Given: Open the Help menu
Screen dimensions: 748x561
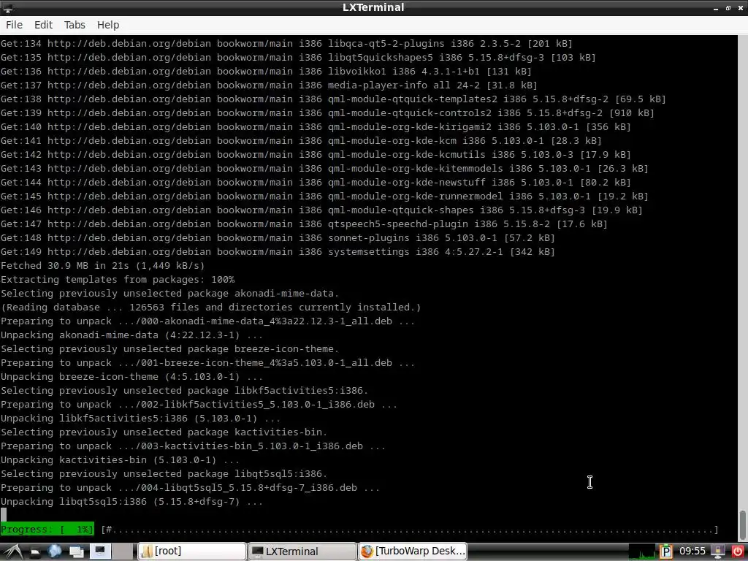Looking at the screenshot, I should pyautogui.click(x=108, y=25).
